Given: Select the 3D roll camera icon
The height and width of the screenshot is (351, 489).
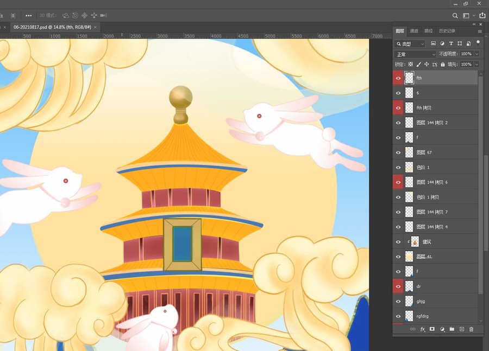Looking at the screenshot, I should point(75,15).
